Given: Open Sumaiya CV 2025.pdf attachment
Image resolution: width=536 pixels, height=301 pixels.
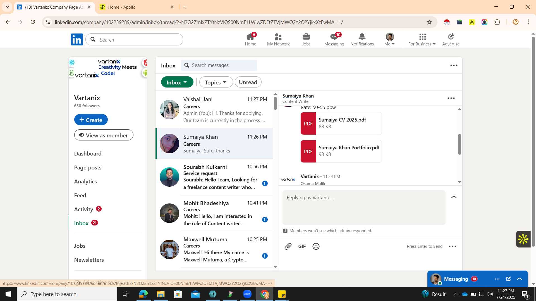Looking at the screenshot, I should [x=341, y=123].
